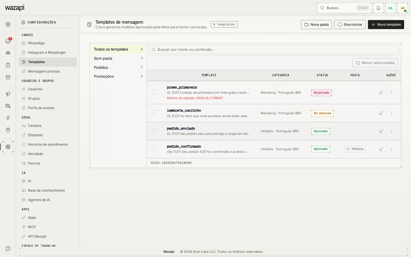Select the promo_primavera template checkbox
411x257 pixels.
(154, 92)
